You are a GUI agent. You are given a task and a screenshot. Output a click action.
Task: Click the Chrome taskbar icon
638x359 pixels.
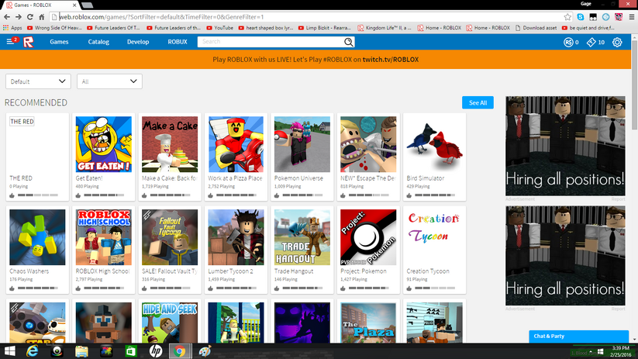pos(179,351)
